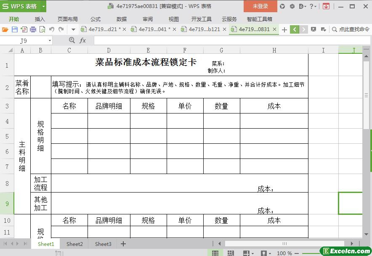Screen dimensions: 372x256
Task: Add a new document tab with plus
Action: click(x=284, y=29)
